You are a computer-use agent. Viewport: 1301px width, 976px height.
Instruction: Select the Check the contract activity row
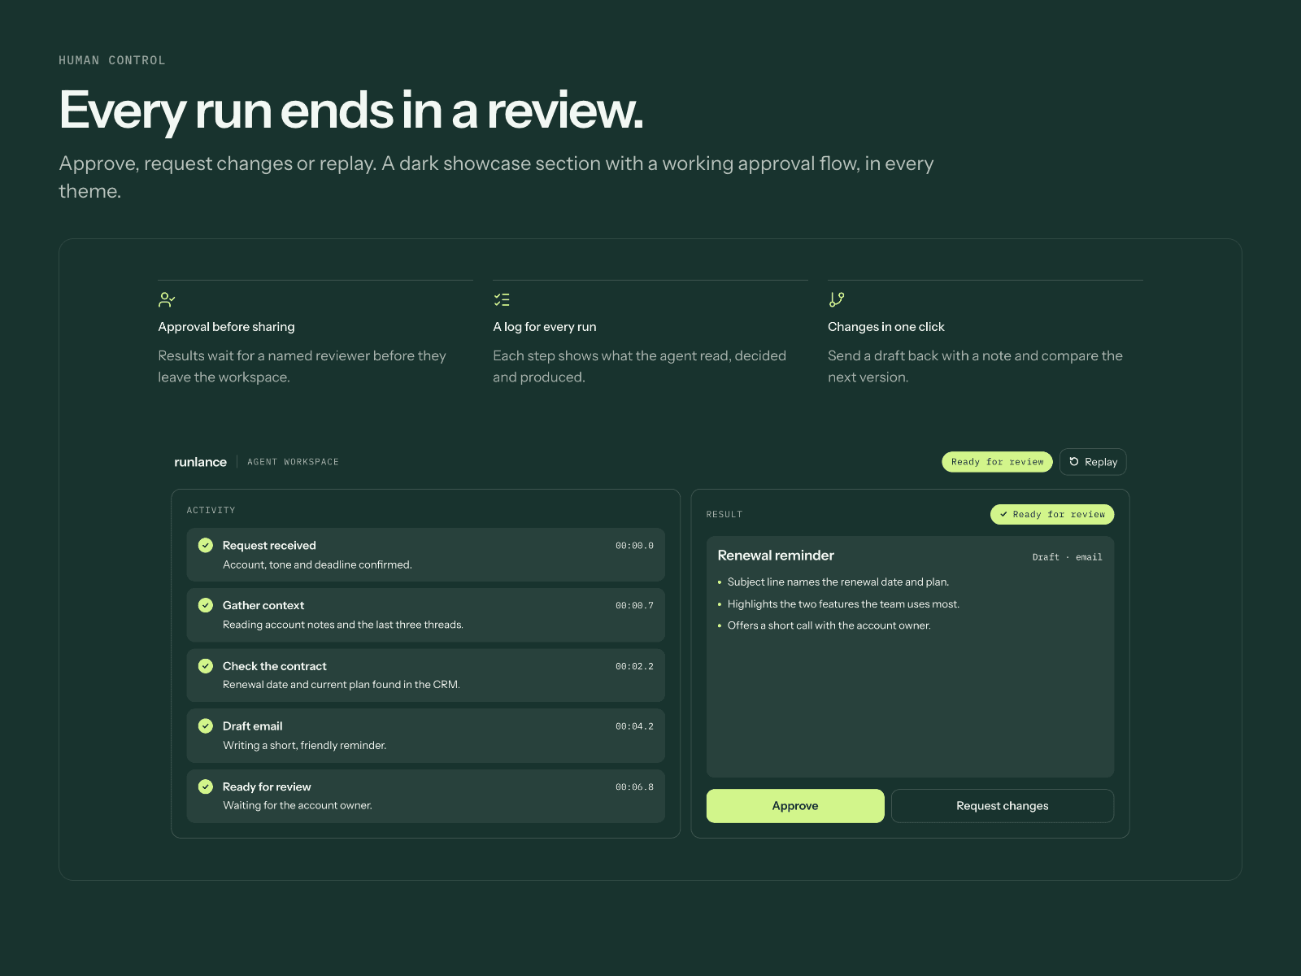425,675
